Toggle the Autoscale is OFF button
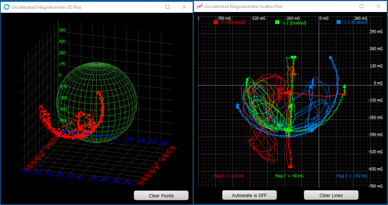The width and height of the screenshot is (388, 205). 249,195
